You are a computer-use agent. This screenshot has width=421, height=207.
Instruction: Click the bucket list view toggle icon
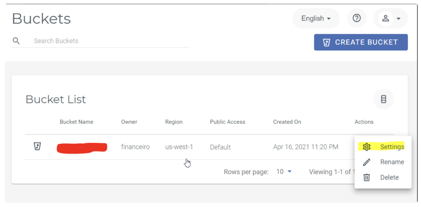click(x=383, y=99)
